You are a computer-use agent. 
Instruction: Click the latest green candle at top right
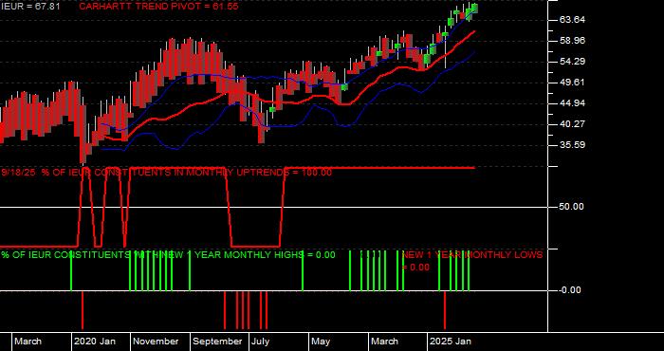[474, 8]
